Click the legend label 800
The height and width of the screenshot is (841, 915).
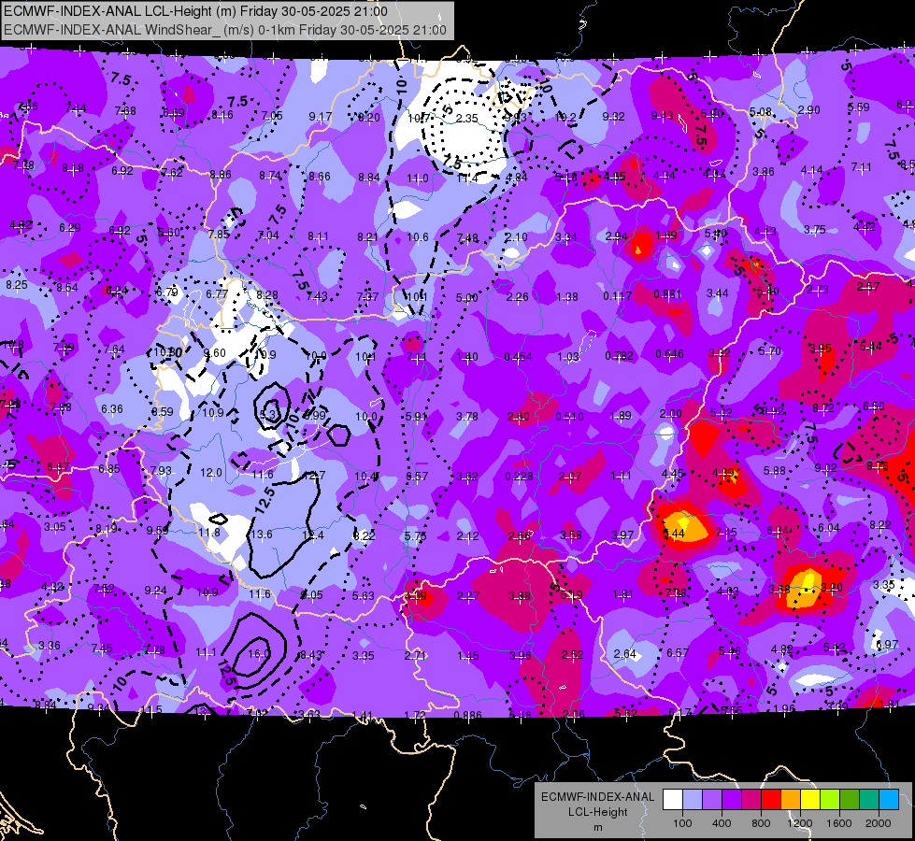[761, 823]
